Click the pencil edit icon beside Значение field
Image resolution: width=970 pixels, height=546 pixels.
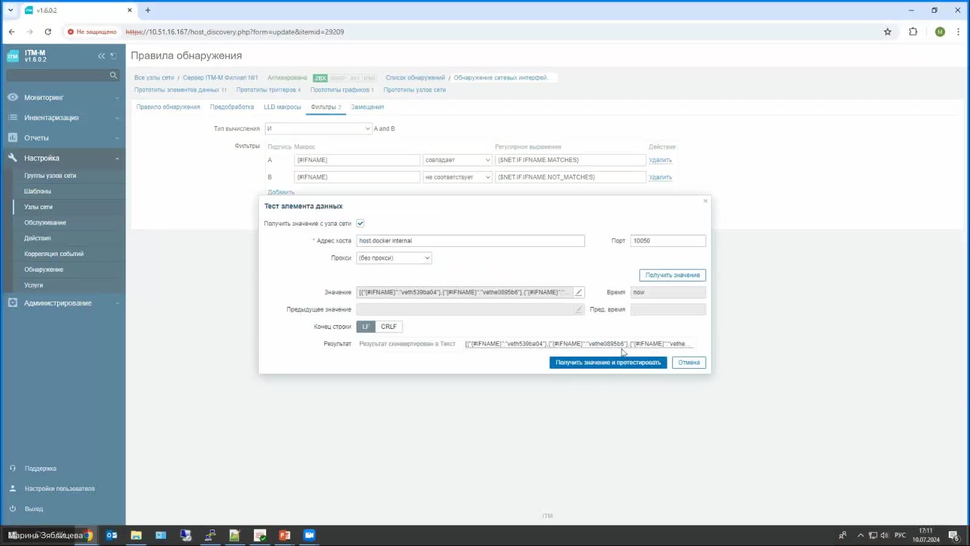coord(579,292)
